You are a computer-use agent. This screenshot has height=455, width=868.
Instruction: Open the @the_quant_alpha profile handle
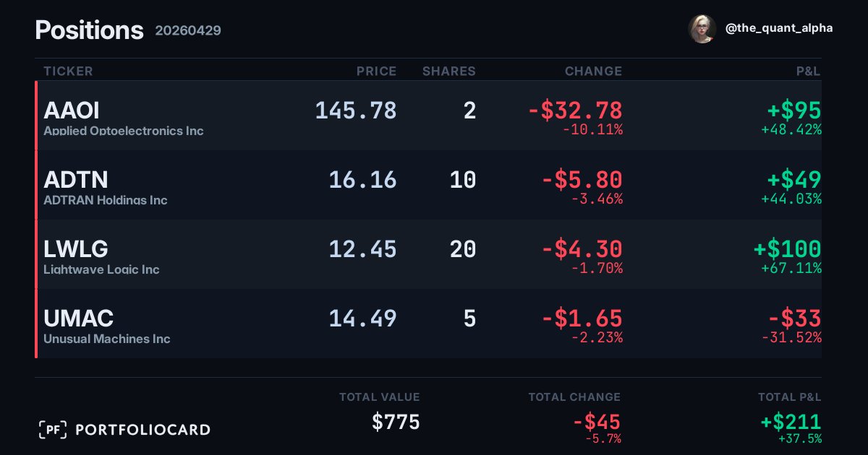pyautogui.click(x=779, y=28)
